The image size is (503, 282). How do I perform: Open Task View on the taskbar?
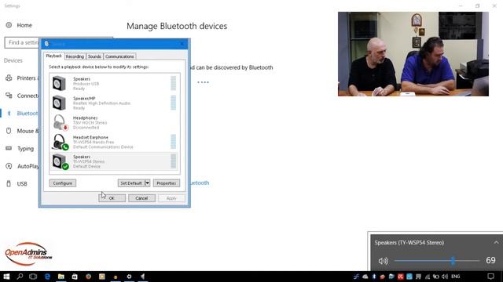click(33, 277)
